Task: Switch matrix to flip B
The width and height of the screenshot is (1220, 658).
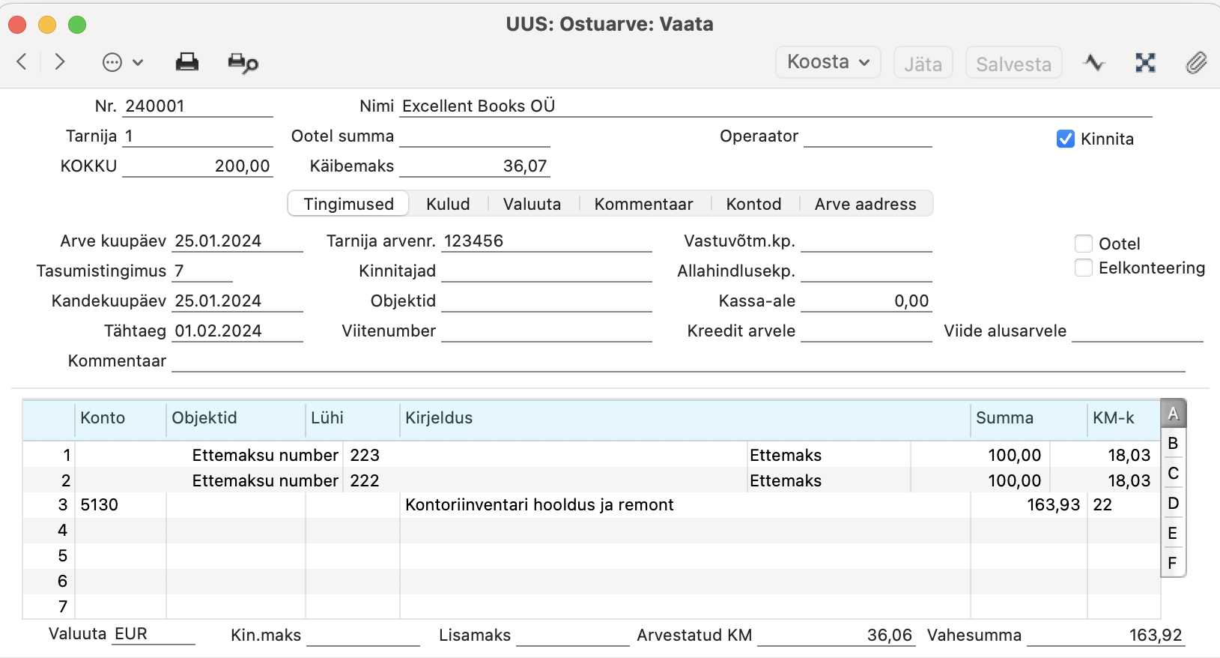Action: (x=1173, y=443)
